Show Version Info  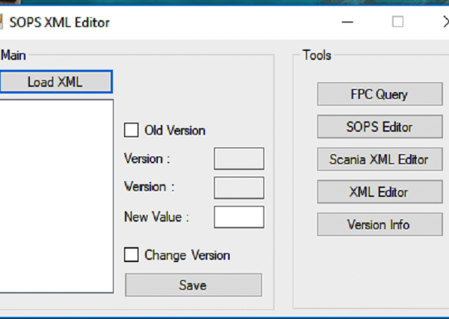[379, 225]
